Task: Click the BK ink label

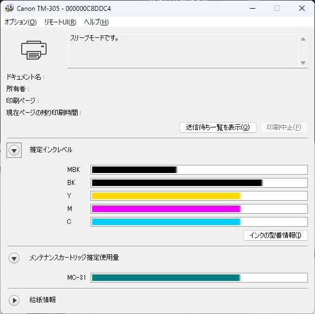Action: pos(71,183)
